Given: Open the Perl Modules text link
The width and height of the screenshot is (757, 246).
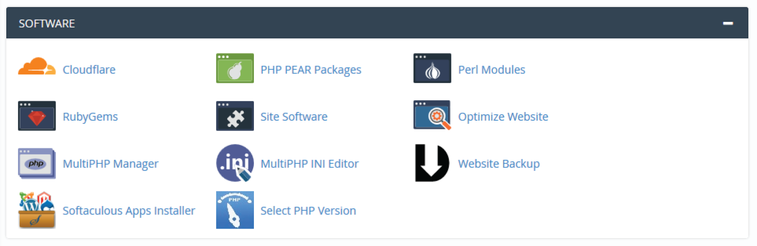Looking at the screenshot, I should pos(492,70).
